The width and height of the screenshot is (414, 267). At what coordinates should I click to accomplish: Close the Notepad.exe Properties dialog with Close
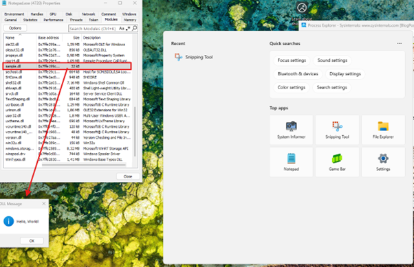pyautogui.click(x=128, y=176)
